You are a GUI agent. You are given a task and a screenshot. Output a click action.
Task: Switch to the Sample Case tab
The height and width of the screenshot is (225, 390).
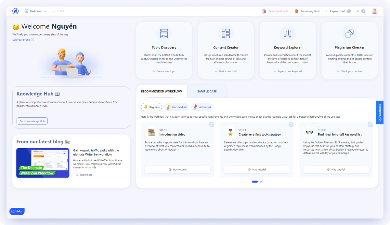207,91
